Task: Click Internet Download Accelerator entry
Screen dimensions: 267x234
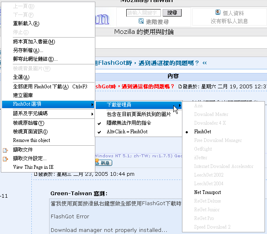Action: (223, 166)
